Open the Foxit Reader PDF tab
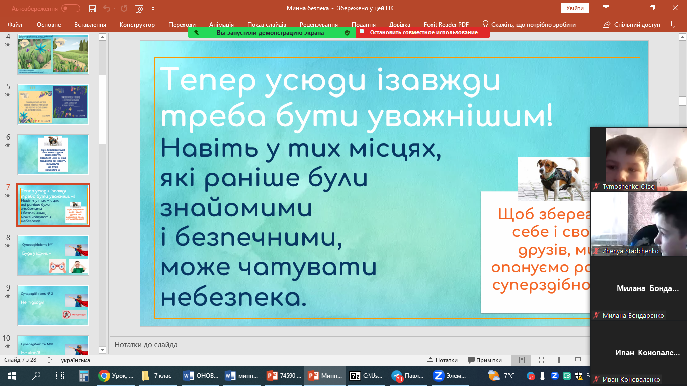The image size is (687, 386). tap(446, 24)
